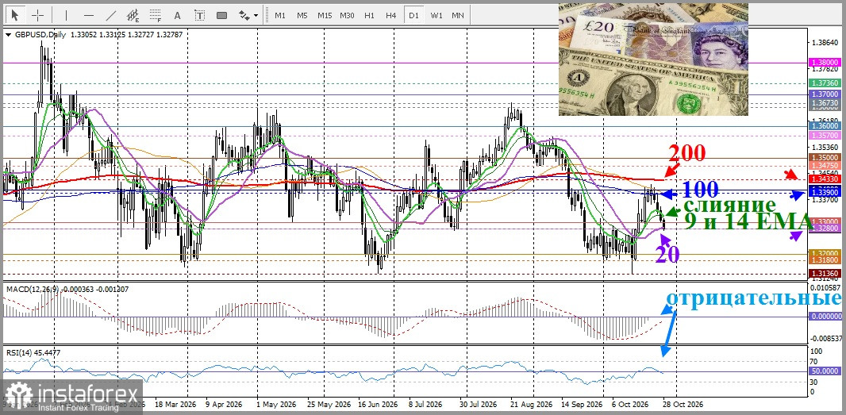The image size is (846, 415).
Task: Click the 1.38000 magenta price label
Action: coord(825,63)
